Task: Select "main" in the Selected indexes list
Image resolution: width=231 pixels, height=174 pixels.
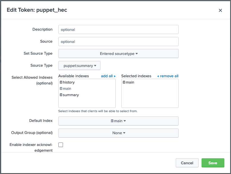Action: click(x=129, y=82)
